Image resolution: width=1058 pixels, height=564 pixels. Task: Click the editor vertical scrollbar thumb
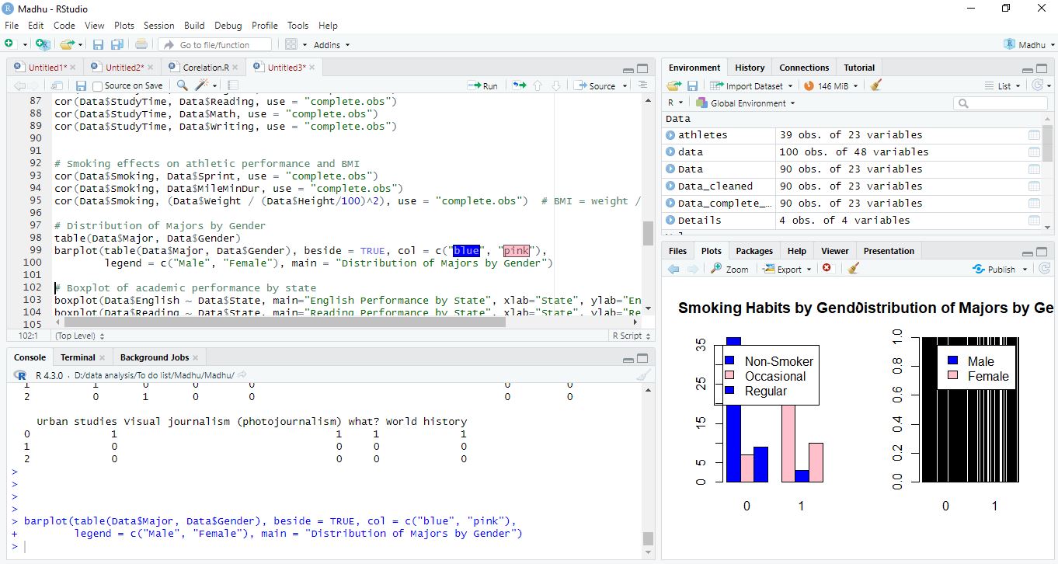pos(648,233)
